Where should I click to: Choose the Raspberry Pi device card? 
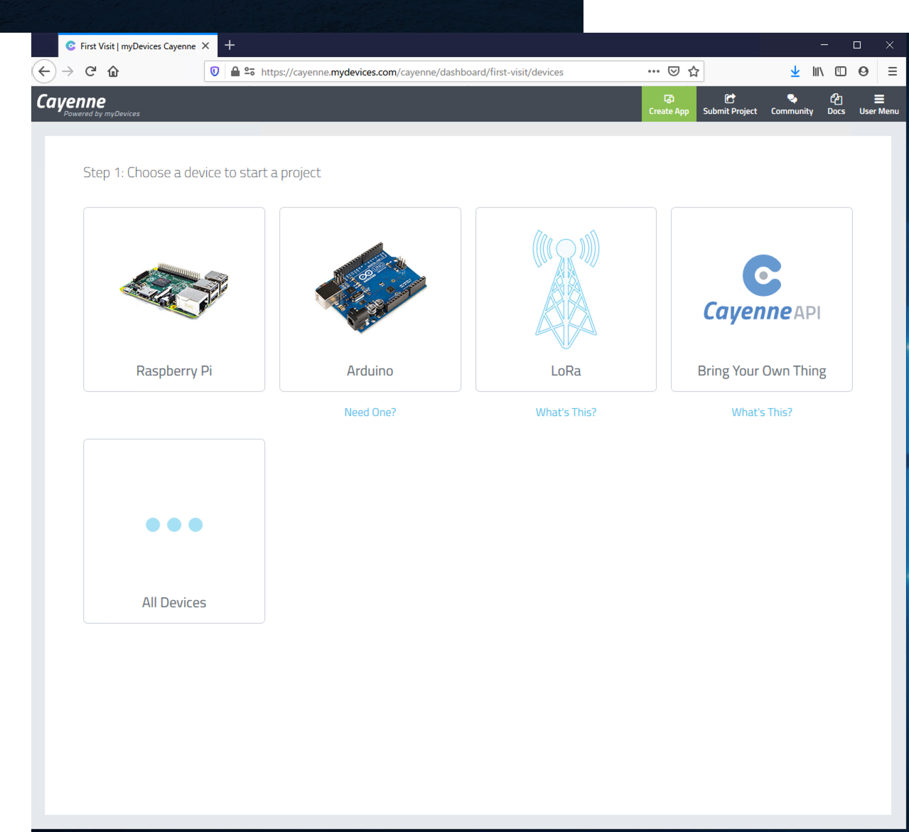(174, 299)
